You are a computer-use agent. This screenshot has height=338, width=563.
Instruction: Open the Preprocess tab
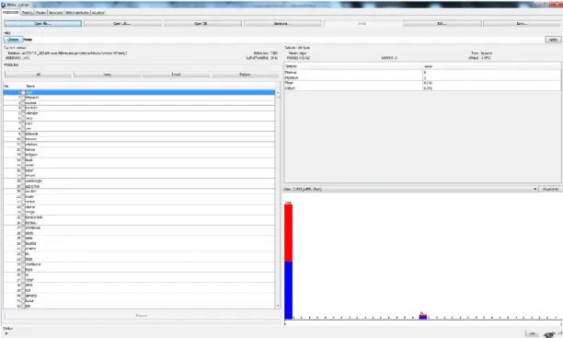[10, 12]
